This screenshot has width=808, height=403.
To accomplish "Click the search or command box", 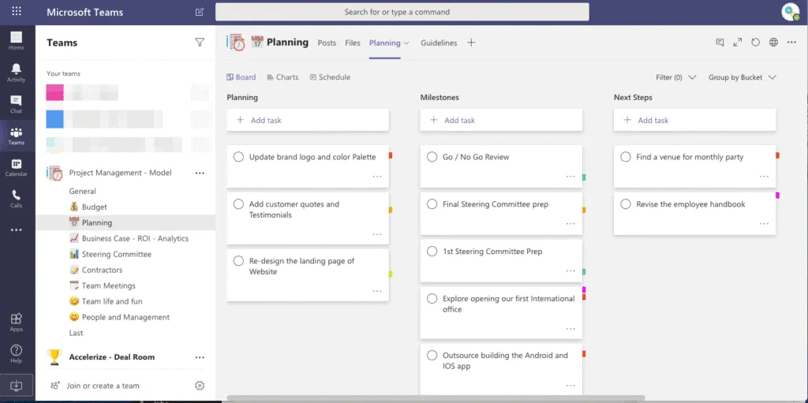I will point(402,12).
